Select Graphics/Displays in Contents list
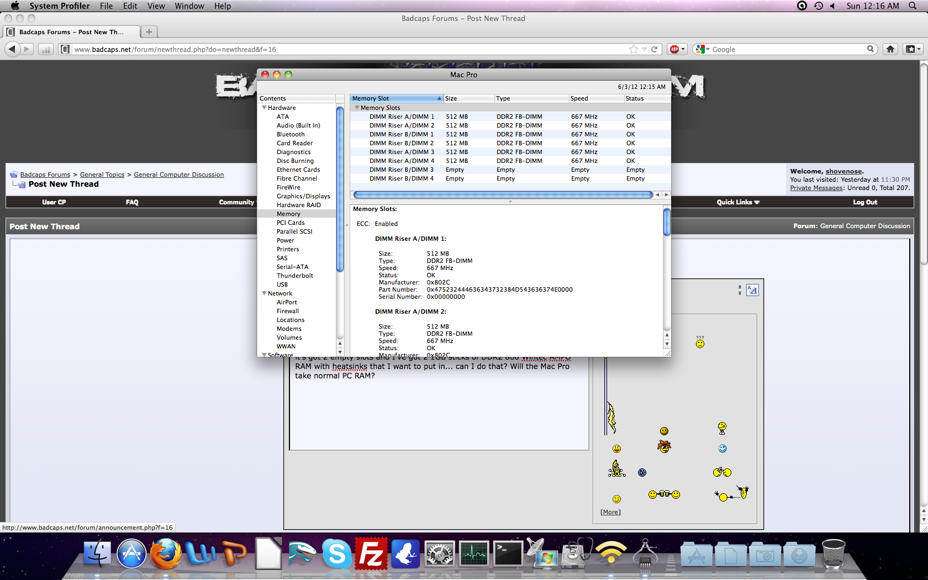Viewport: 928px width, 580px height. pyautogui.click(x=303, y=196)
